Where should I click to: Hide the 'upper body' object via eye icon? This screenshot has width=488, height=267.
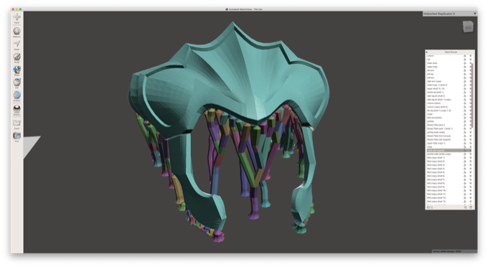[x=471, y=67]
